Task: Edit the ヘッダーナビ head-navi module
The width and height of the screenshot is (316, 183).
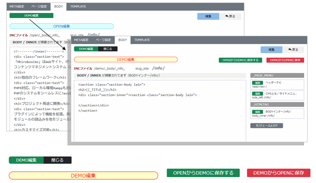Action: (258, 82)
